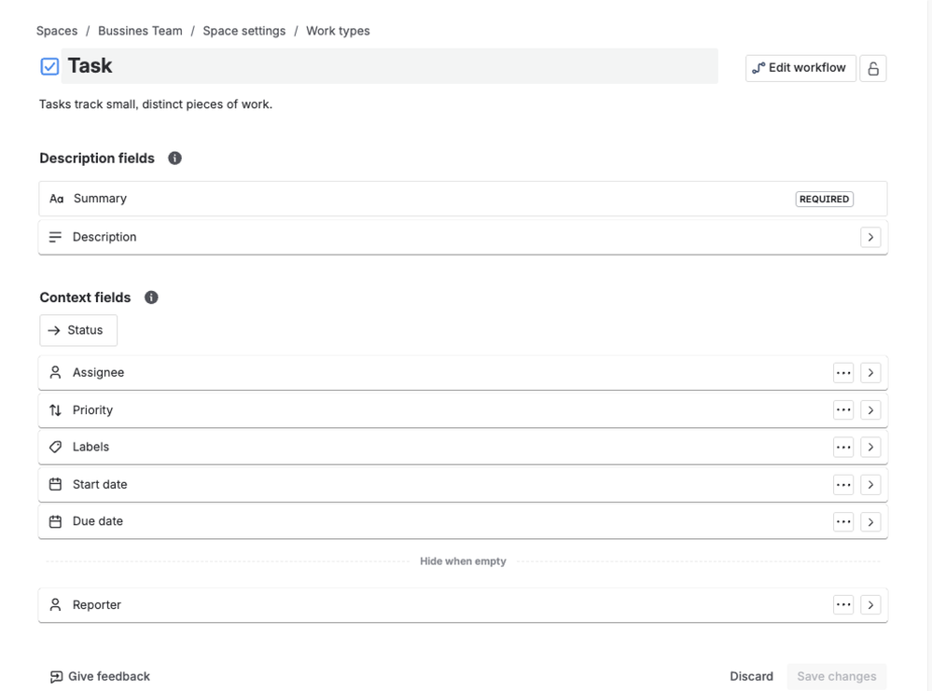Click the Summary Aa field type icon
Screen dimensions: 932x691
(x=57, y=199)
